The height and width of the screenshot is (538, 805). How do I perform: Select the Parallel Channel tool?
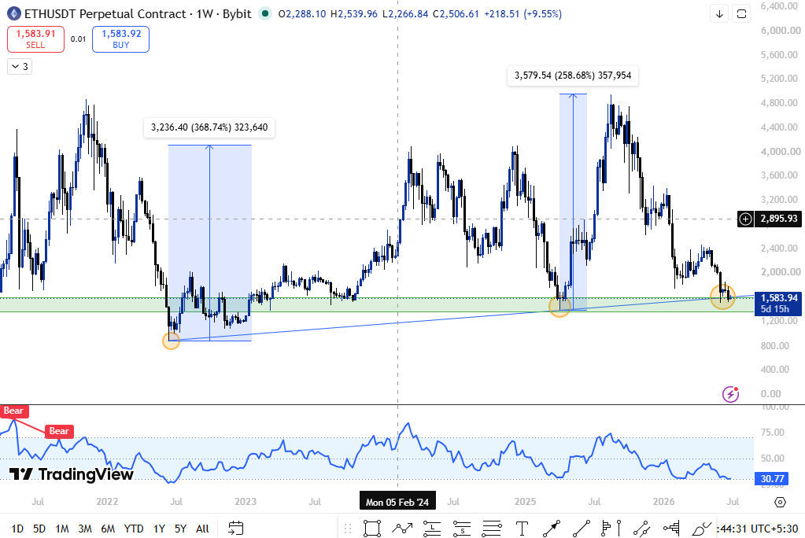pyautogui.click(x=642, y=529)
